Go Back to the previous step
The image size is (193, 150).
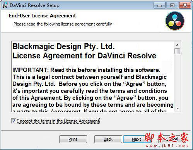point(108,139)
